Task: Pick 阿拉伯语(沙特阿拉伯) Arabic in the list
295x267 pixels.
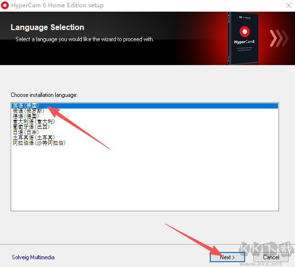Action: coord(39,143)
